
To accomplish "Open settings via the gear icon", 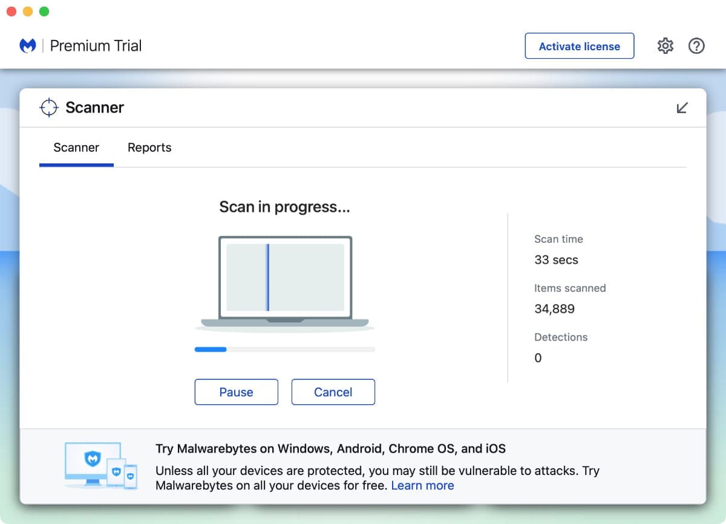I will click(665, 46).
